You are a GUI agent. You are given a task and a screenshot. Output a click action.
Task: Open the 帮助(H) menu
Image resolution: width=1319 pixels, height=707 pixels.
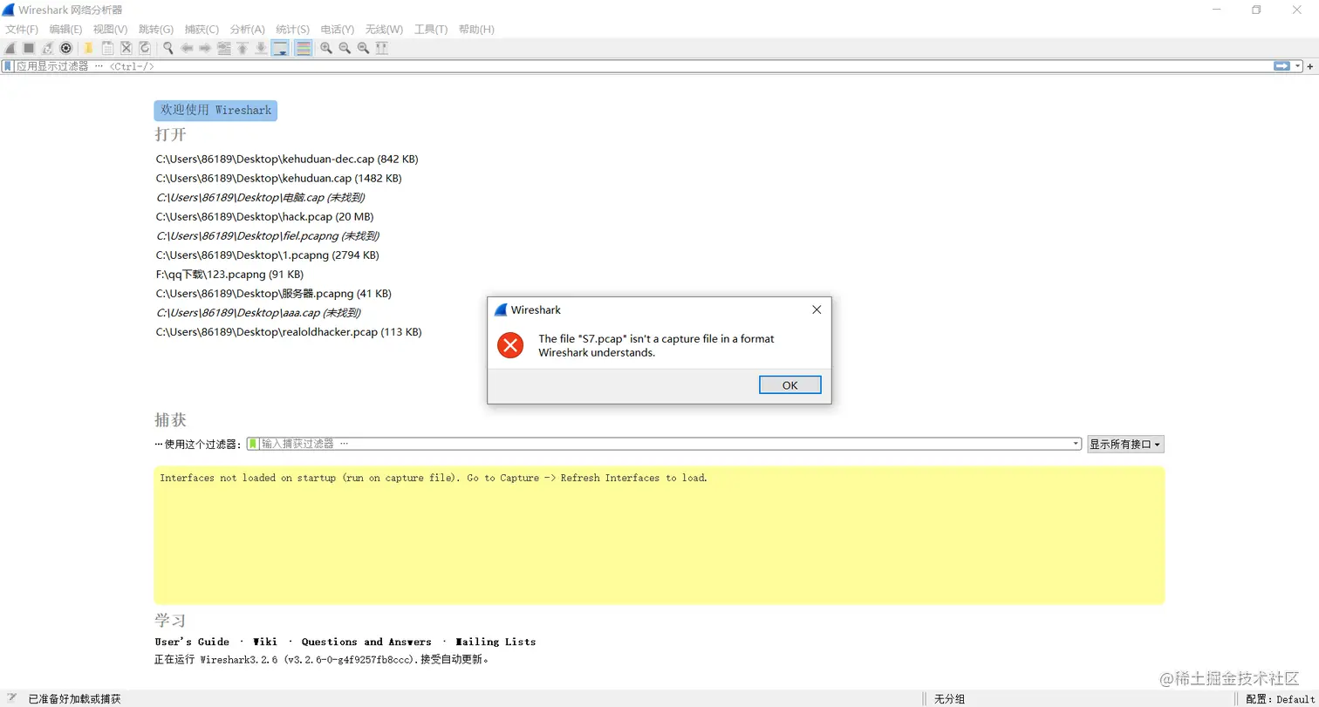[x=475, y=29]
